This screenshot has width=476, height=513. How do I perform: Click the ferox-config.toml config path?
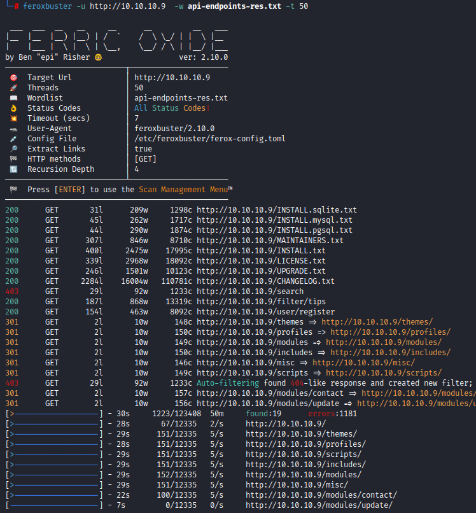pos(209,139)
